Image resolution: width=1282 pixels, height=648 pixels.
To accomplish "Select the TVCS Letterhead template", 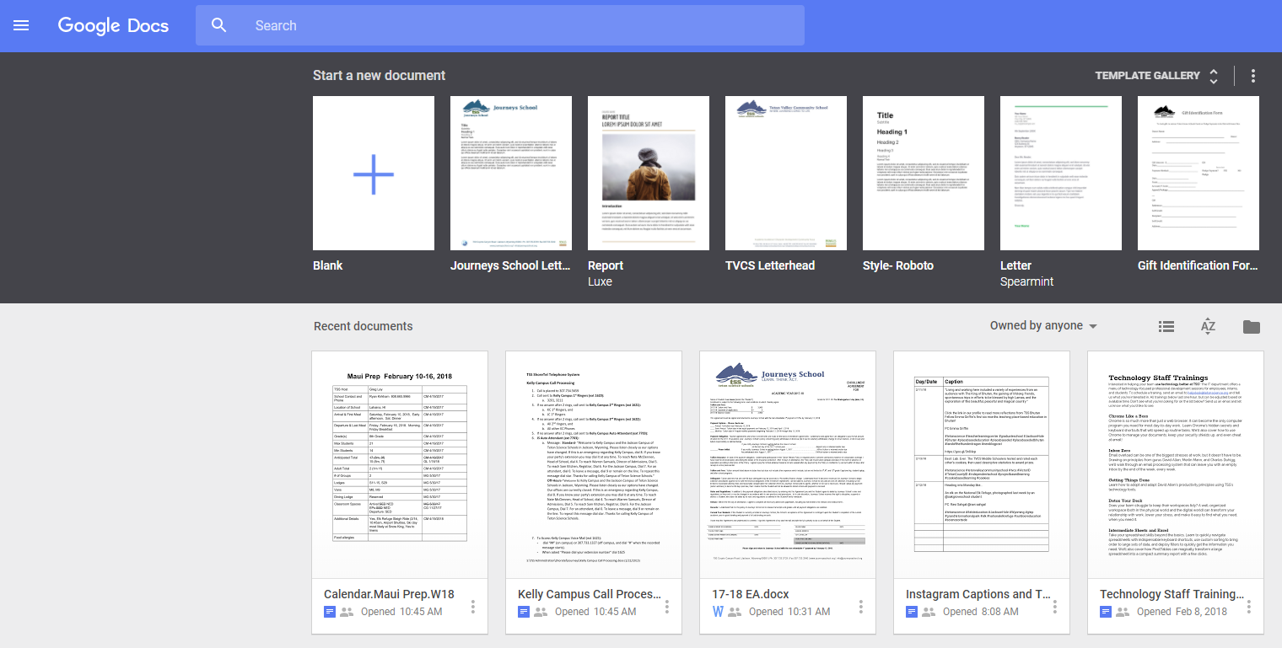I will click(785, 173).
